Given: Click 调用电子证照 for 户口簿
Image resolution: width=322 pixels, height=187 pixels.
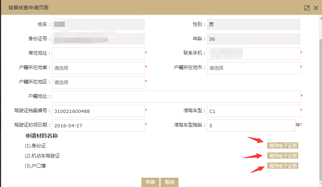Looking at the screenshot, I should tap(282, 166).
